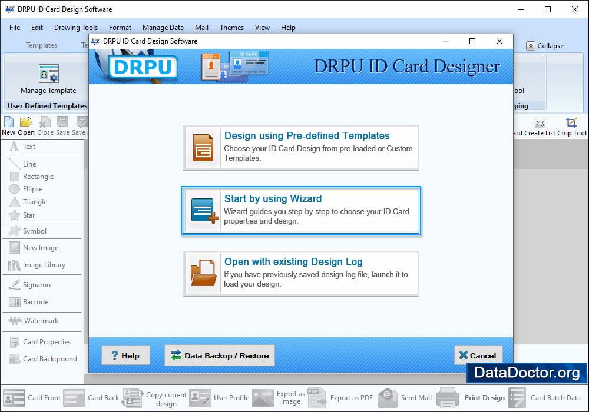Viewport: 589px width, 412px height.
Task: Click the Open folder icon
Action: click(x=27, y=122)
